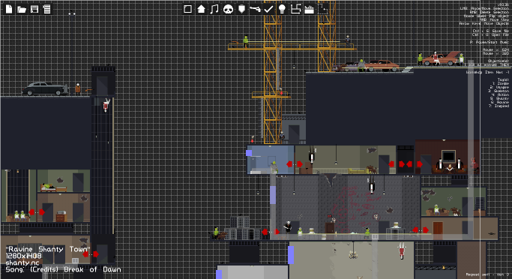Select the blue door marker in the blue room

click(x=249, y=153)
